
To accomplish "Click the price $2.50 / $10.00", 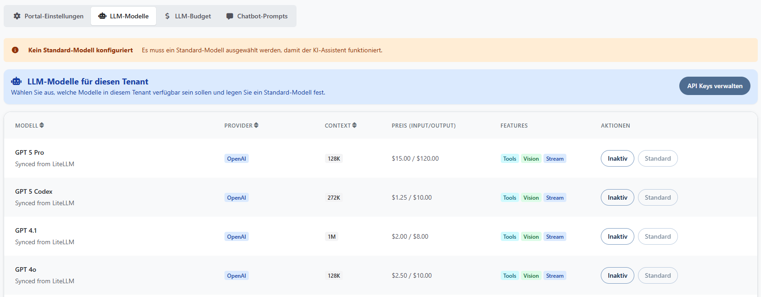I will (412, 275).
